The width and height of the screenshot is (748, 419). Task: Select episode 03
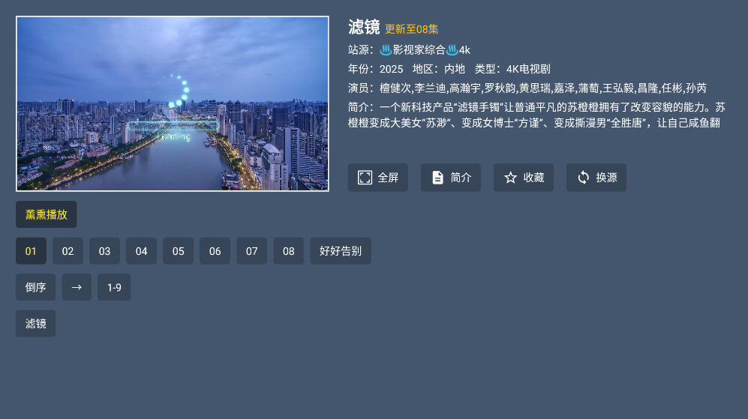coord(104,251)
